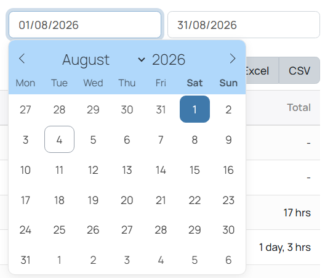The height and width of the screenshot is (278, 325).
Task: Click the start date field 01/08/2026
Action: 85,25
